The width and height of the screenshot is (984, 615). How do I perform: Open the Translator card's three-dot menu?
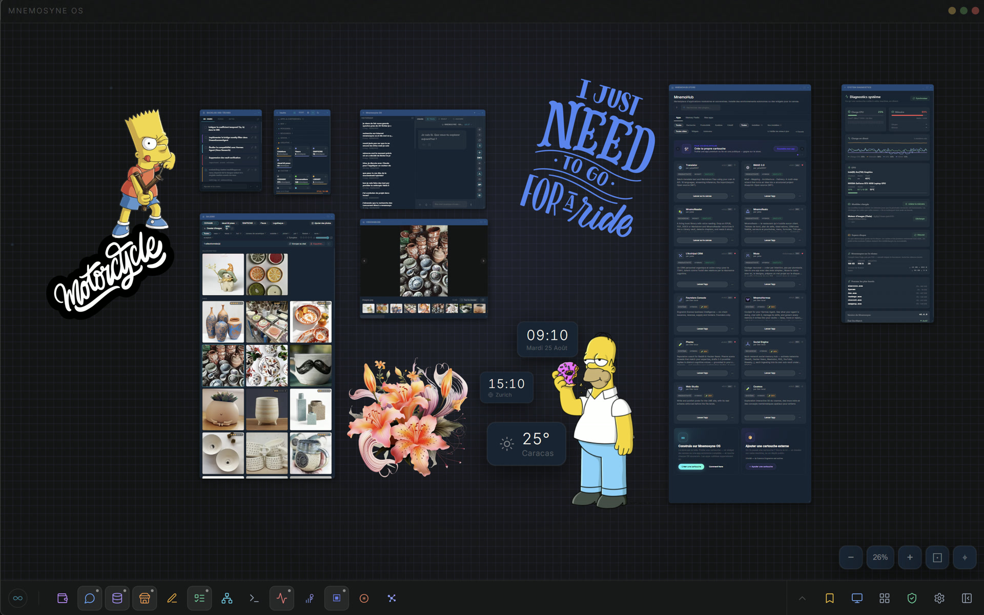click(732, 196)
